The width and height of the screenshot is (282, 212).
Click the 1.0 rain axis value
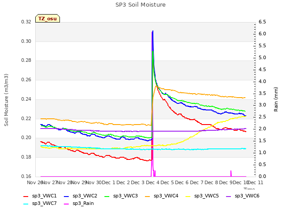[262, 153]
